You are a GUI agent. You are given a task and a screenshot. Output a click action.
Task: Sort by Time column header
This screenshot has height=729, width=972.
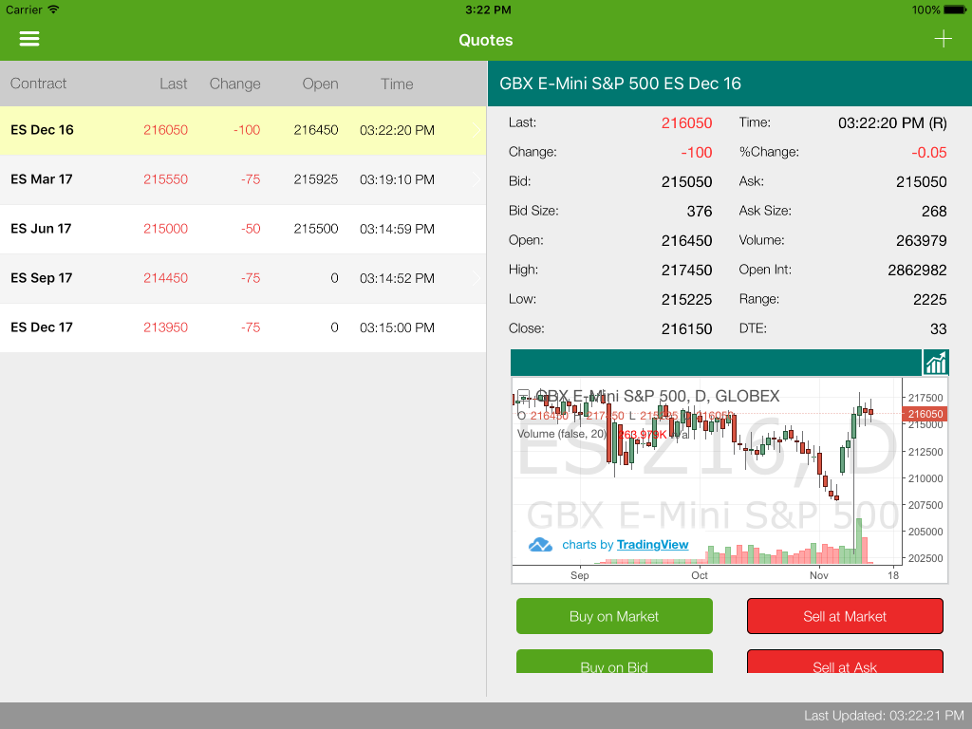pyautogui.click(x=397, y=84)
